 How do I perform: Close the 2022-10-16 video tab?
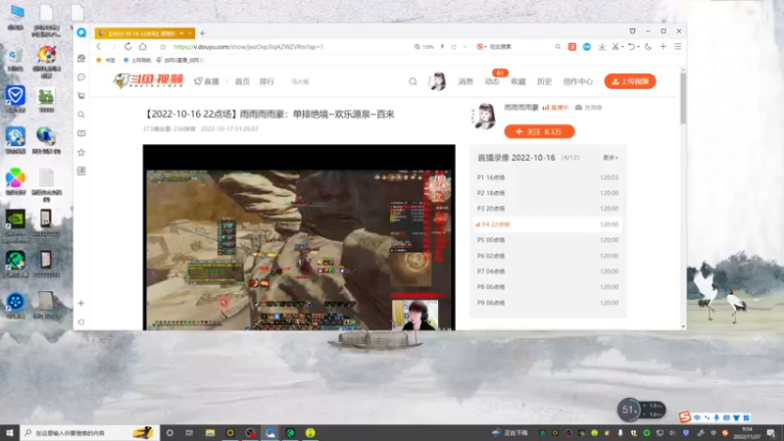[190, 33]
